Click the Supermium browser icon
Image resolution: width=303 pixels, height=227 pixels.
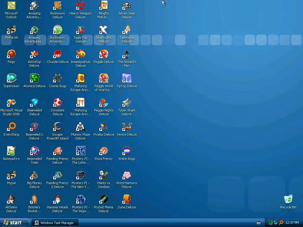(x=12, y=78)
